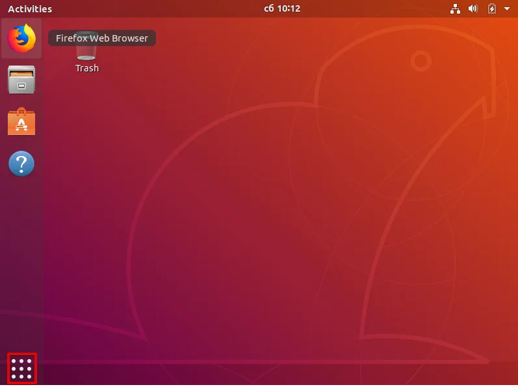The width and height of the screenshot is (518, 387).
Task: Click the volume speaker icon
Action: (x=473, y=8)
